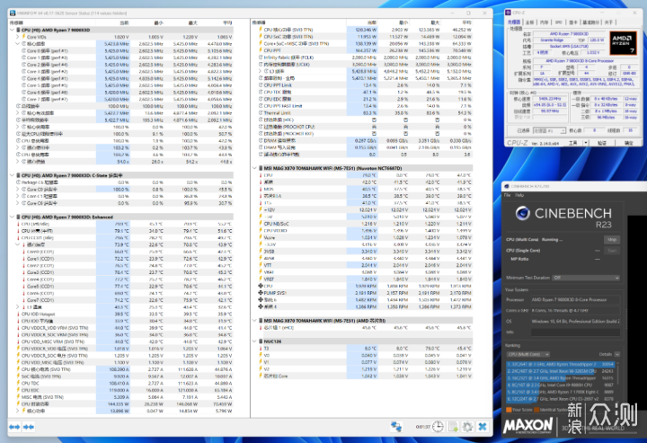Viewport: 647px width, 443px height.
Task: Switch to CPU-Z 内存 (Memory) tab
Action: click(x=545, y=22)
